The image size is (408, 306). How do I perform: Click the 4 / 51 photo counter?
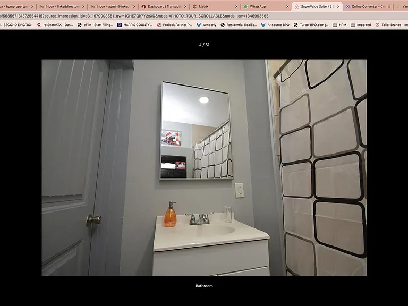click(204, 45)
